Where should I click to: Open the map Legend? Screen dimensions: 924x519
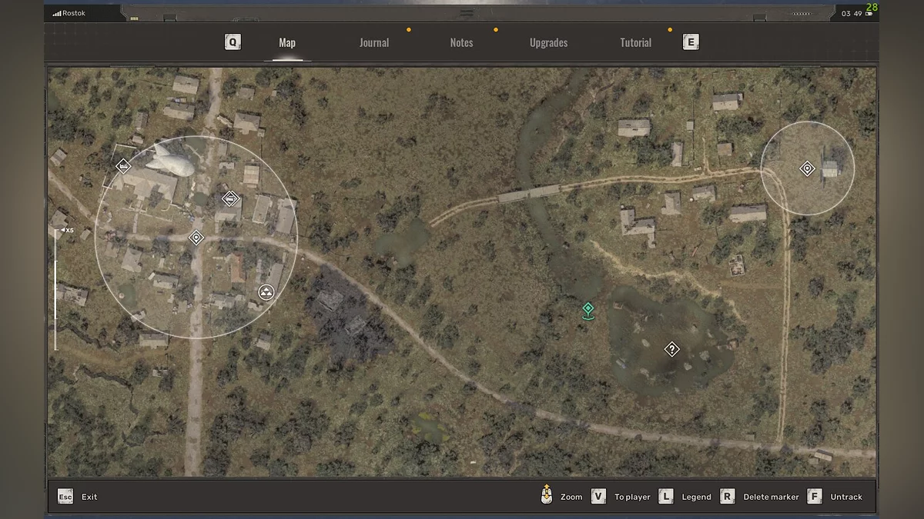pyautogui.click(x=696, y=497)
